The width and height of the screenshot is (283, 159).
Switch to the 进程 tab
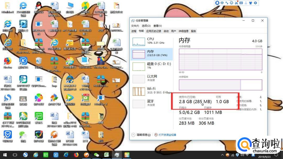click(x=134, y=31)
